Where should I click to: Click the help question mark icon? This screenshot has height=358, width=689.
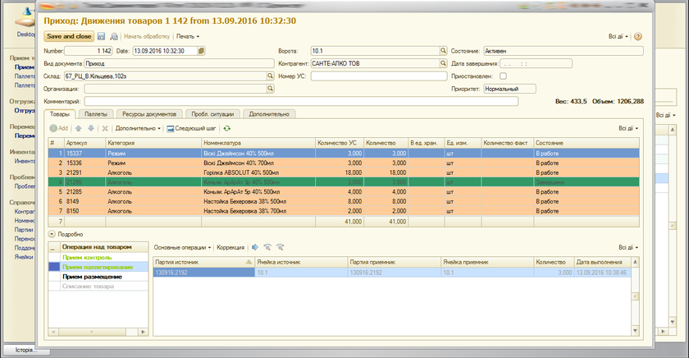coord(637,37)
